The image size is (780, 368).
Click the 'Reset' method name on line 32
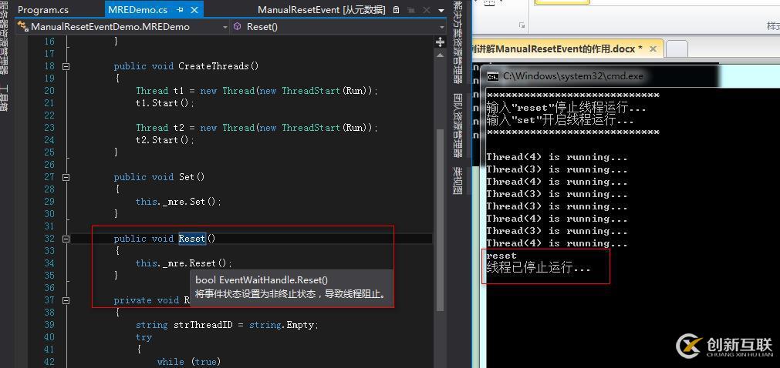[x=192, y=239]
